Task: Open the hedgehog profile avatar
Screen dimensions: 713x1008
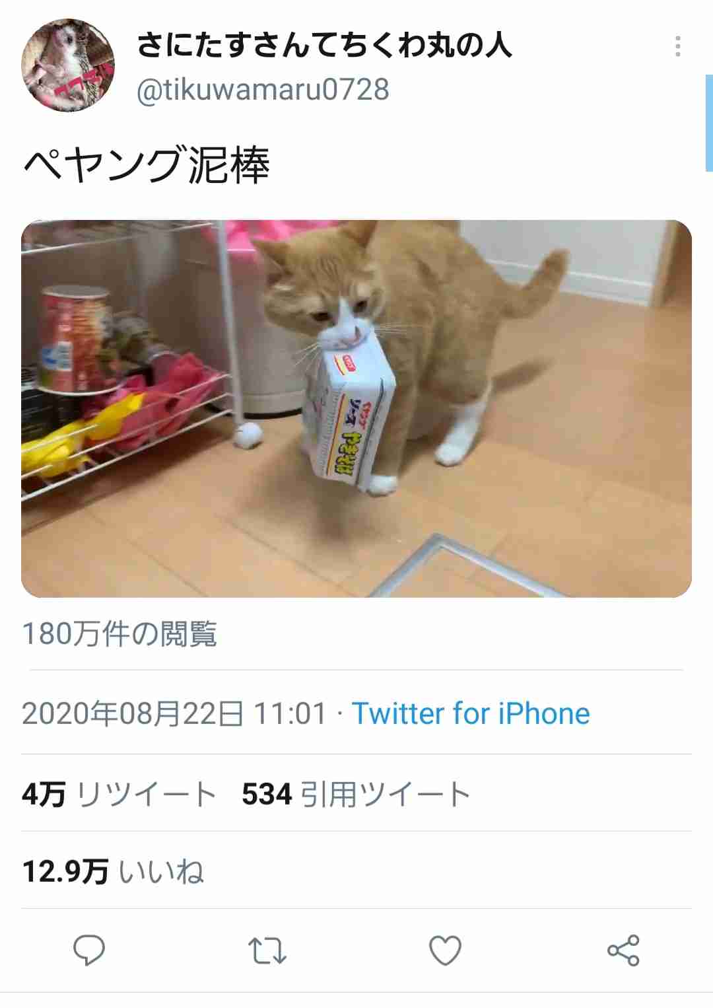Action: [68, 65]
